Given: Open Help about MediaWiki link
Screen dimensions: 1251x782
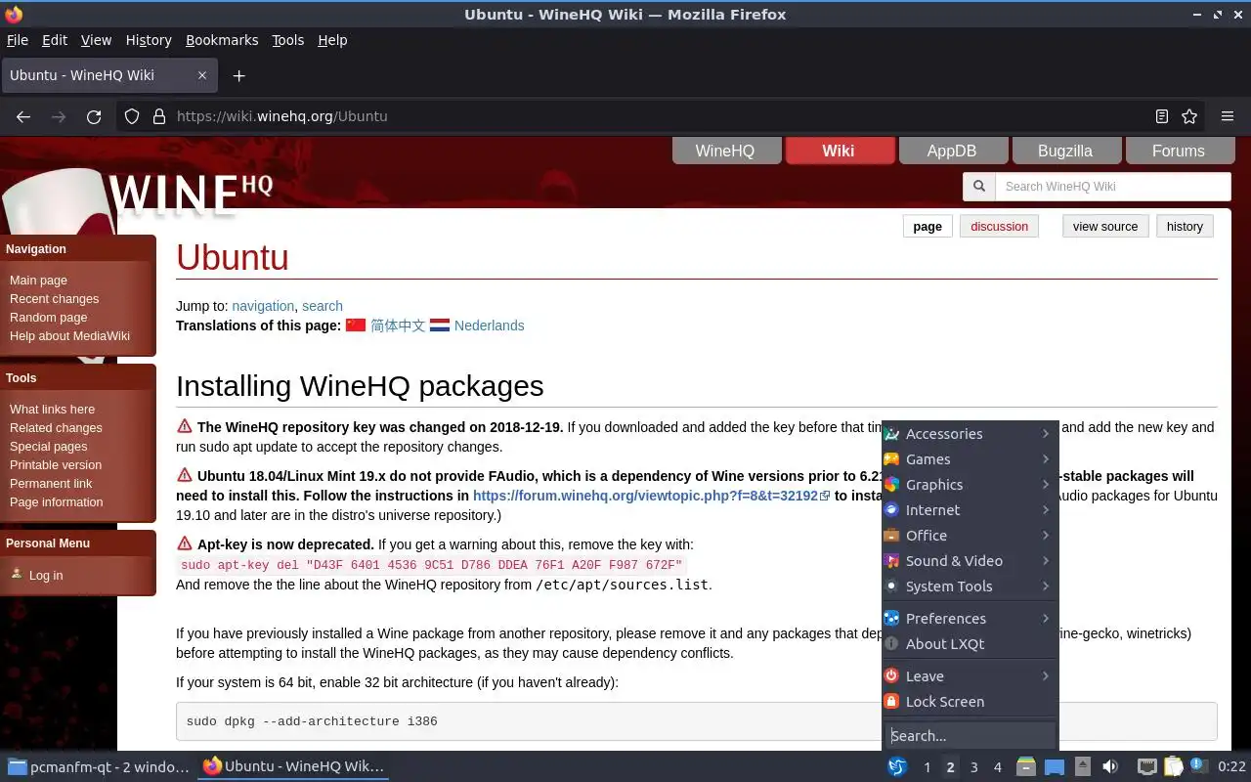Looking at the screenshot, I should [x=69, y=336].
